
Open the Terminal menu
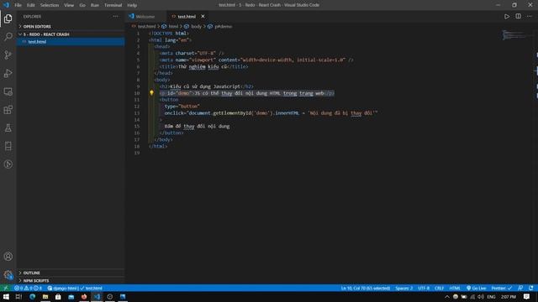(113, 5)
